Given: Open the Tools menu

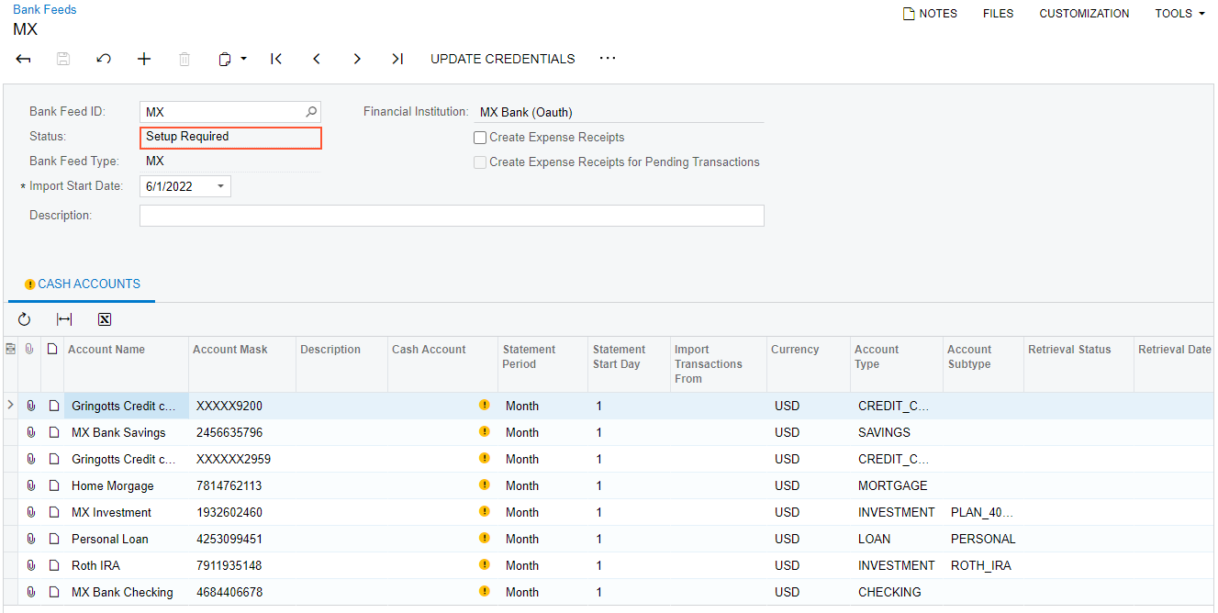Looking at the screenshot, I should click(1179, 14).
